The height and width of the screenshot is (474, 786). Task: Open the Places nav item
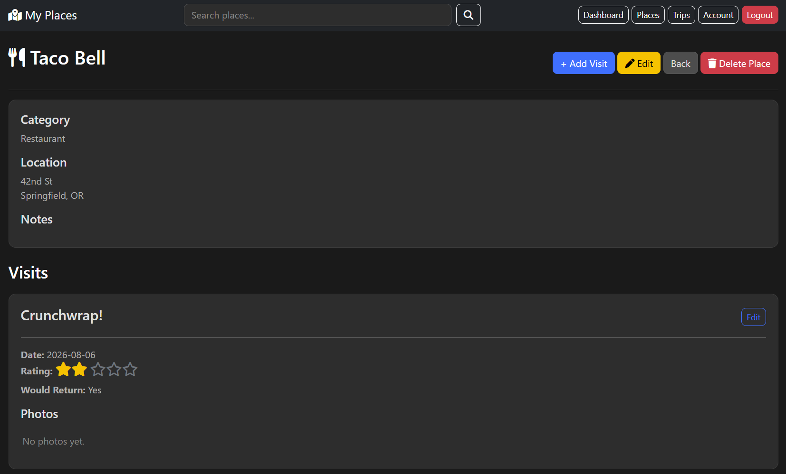(648, 15)
